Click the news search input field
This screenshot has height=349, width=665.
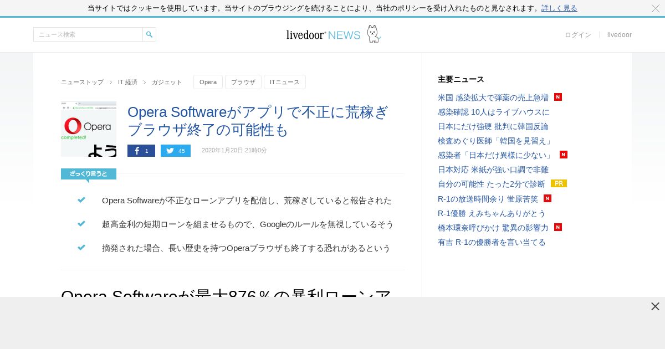(88, 34)
